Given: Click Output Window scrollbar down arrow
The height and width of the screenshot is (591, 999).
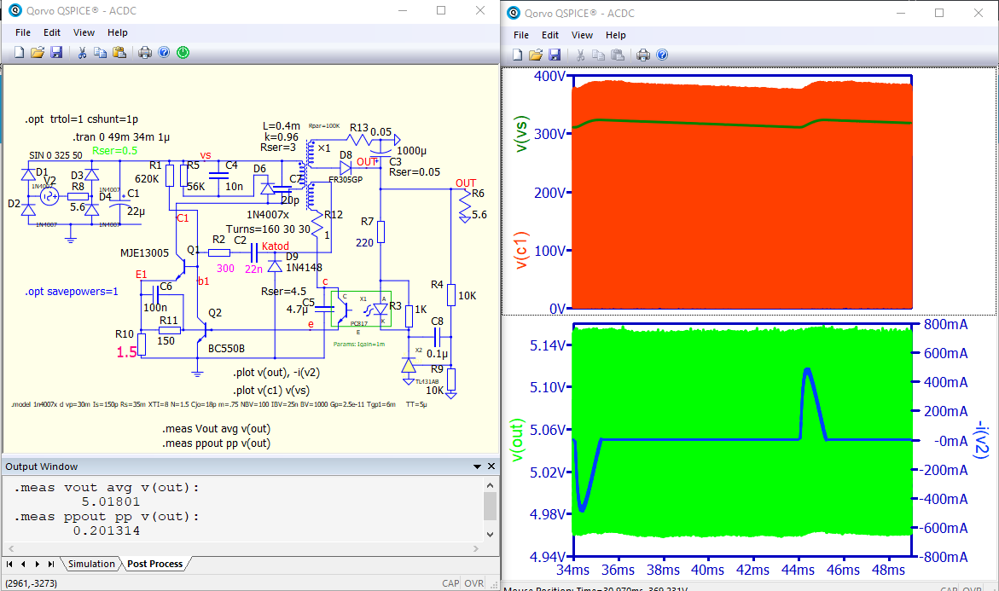Looking at the screenshot, I should (x=490, y=535).
